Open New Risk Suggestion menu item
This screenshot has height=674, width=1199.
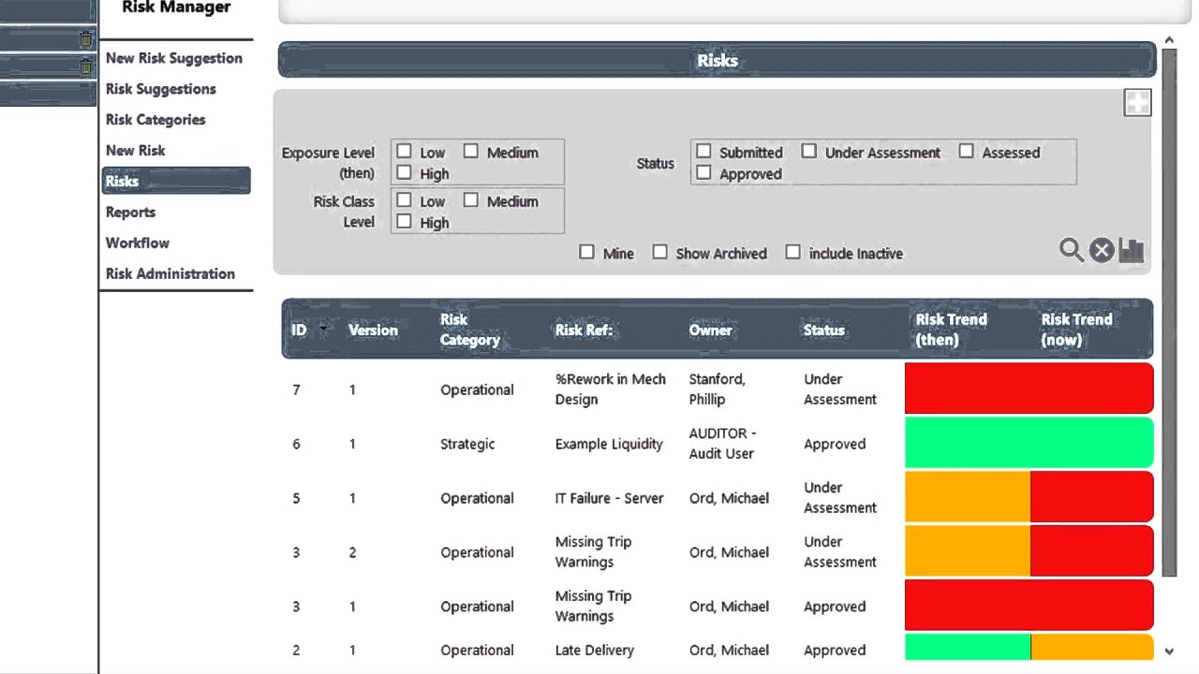(x=174, y=58)
